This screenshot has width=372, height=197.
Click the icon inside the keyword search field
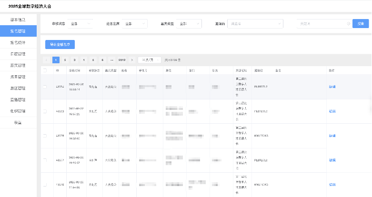[348, 23]
